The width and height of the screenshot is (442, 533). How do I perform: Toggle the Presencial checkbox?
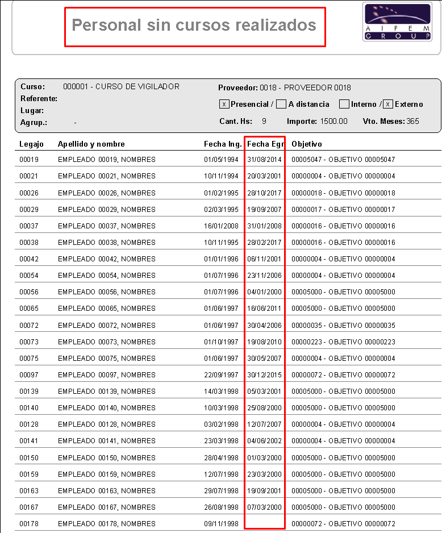(224, 105)
